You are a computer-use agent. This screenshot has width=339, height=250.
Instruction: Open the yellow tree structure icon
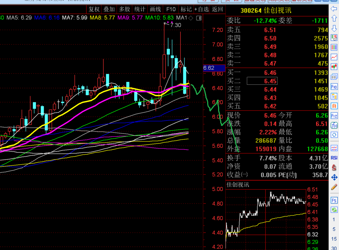pyautogui.click(x=334, y=97)
